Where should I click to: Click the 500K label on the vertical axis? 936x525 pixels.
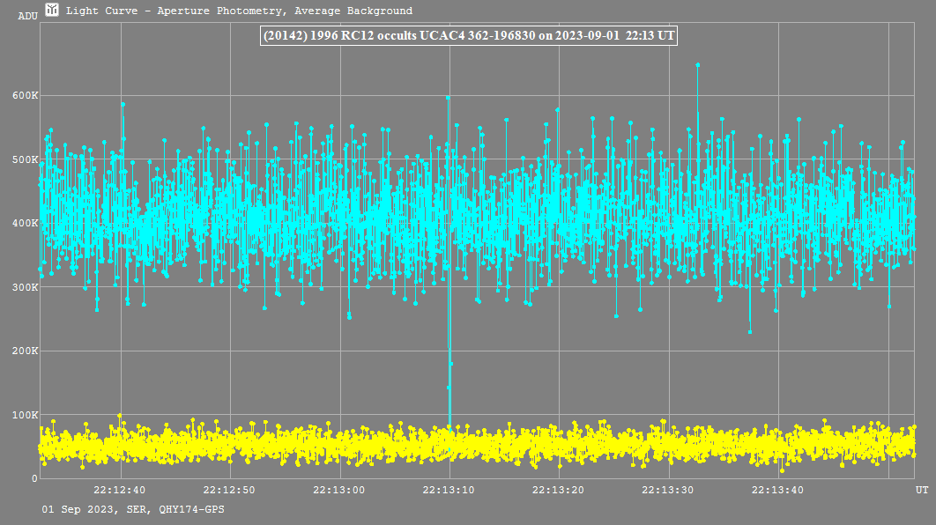tap(24, 160)
